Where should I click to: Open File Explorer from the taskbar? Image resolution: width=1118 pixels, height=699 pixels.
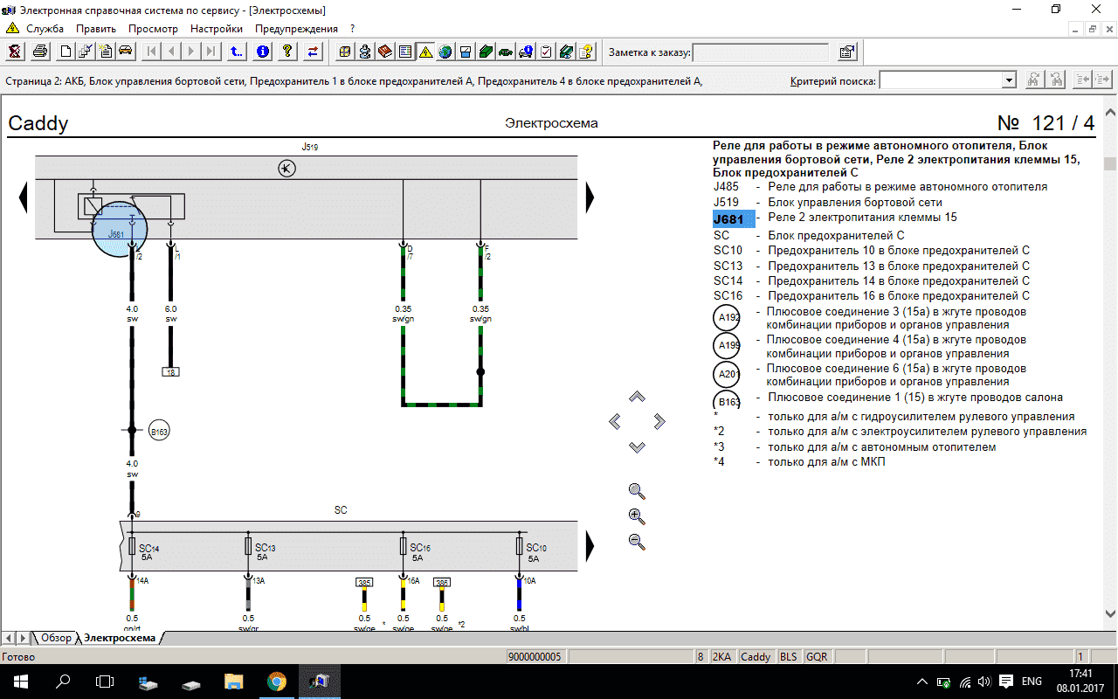233,681
